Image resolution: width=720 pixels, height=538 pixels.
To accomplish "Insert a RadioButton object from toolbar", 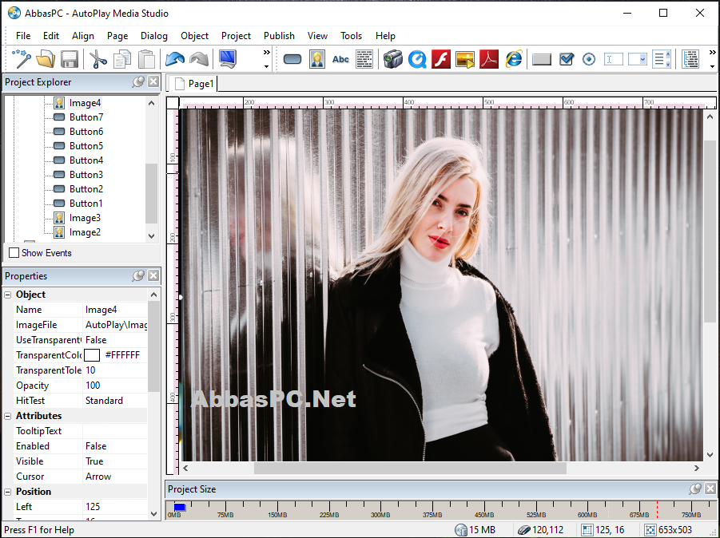I will 589,59.
